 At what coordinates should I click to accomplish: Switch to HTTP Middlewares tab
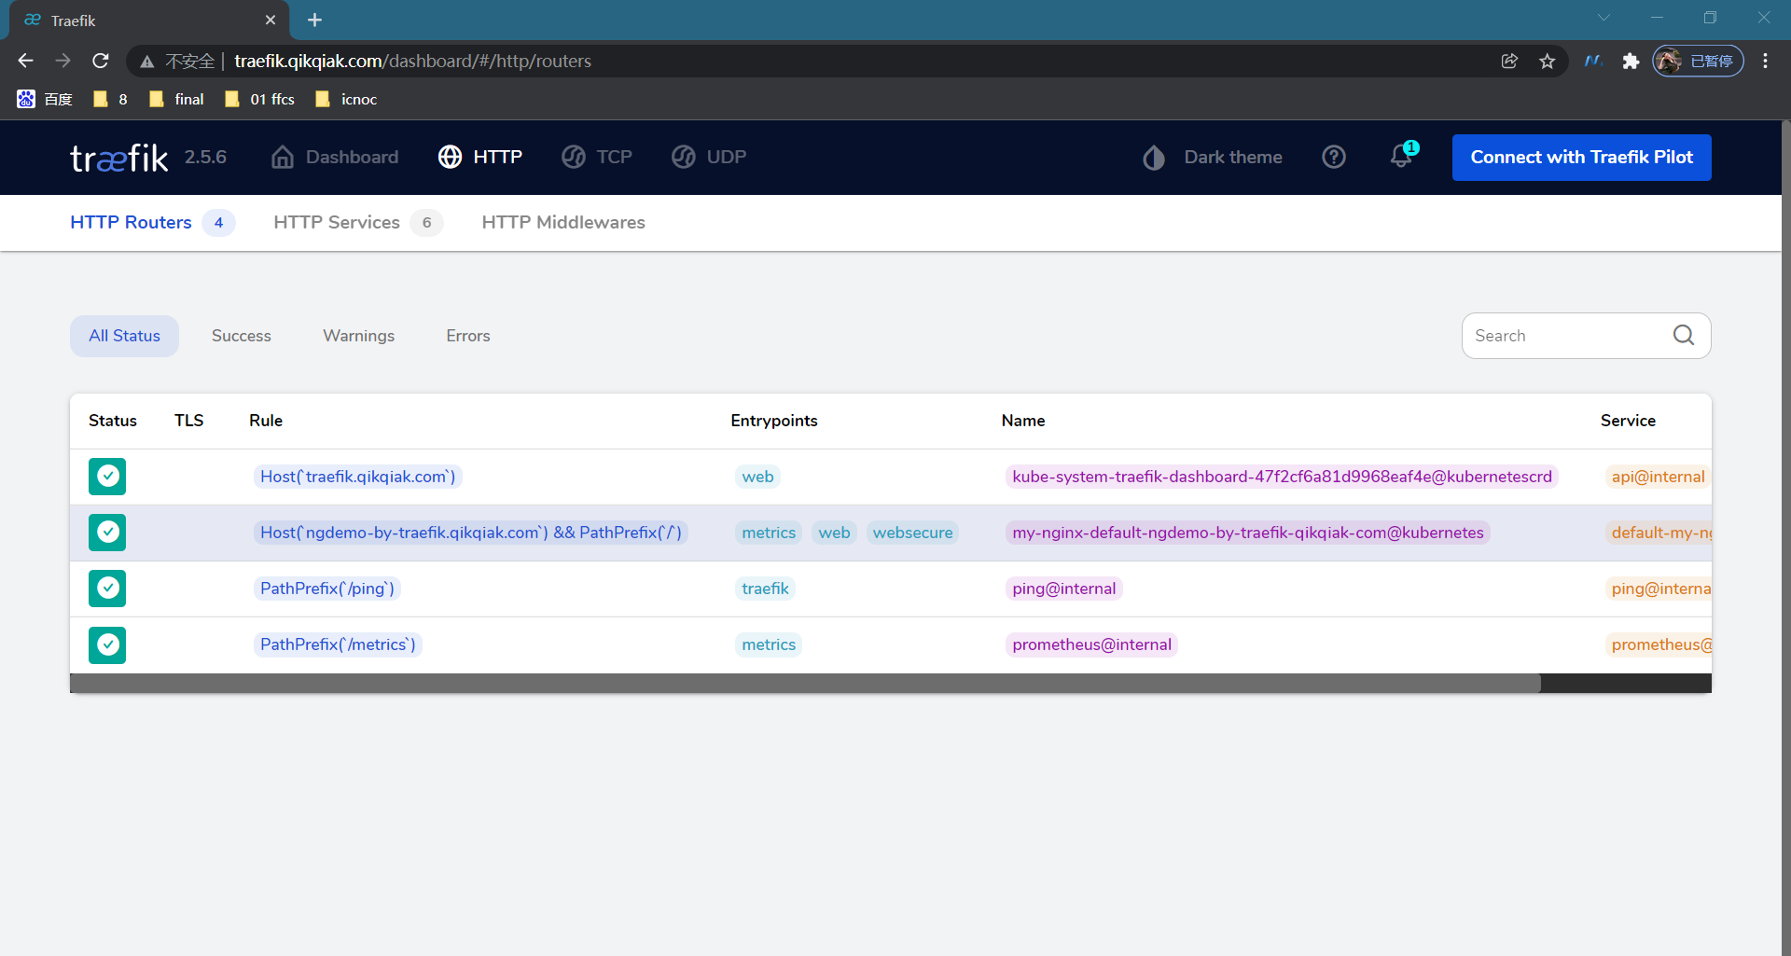pyautogui.click(x=563, y=222)
